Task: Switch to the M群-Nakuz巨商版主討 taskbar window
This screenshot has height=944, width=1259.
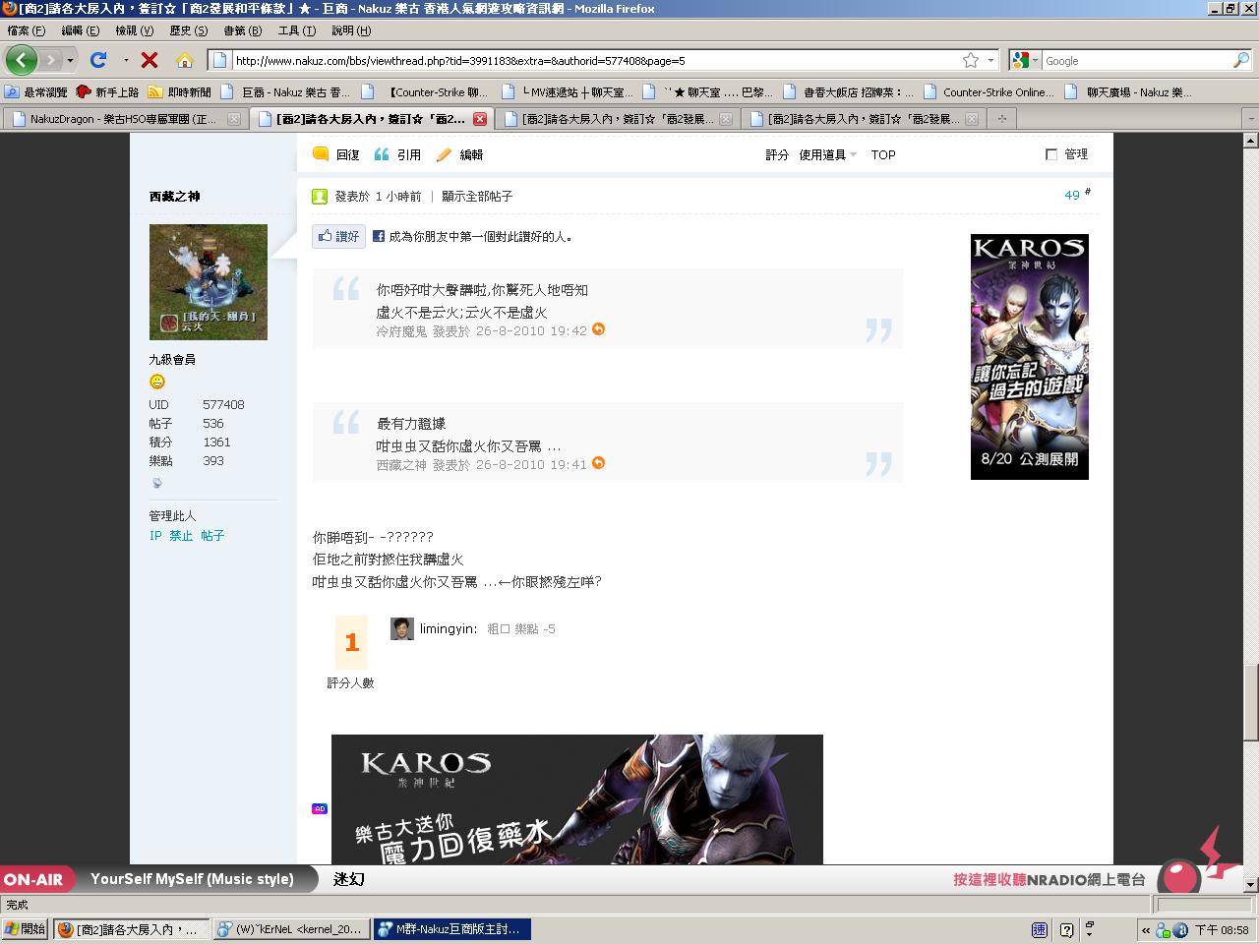Action: click(x=452, y=929)
